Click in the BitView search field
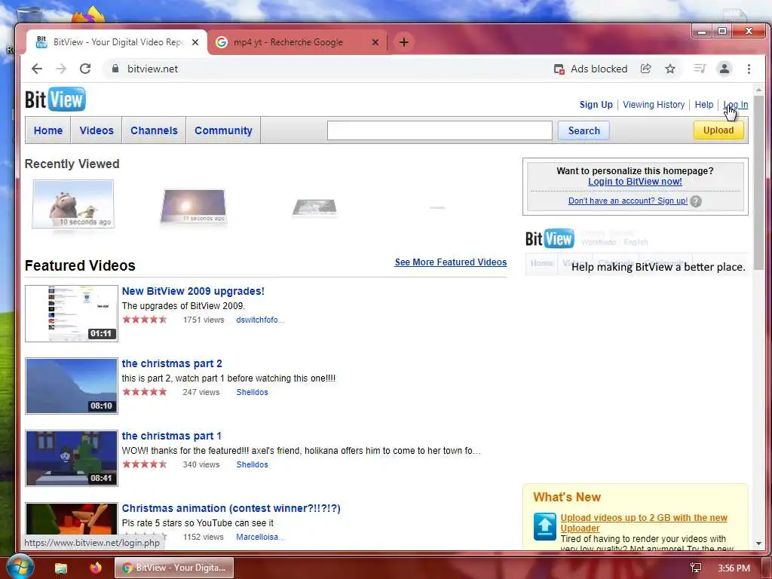This screenshot has height=579, width=772. (440, 130)
